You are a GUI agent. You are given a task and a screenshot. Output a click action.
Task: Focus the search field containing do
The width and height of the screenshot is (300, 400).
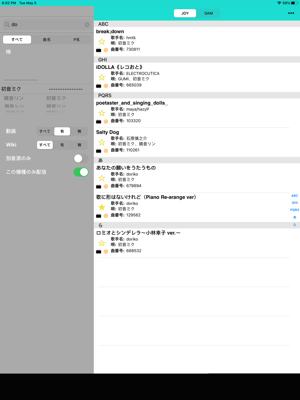click(x=46, y=25)
